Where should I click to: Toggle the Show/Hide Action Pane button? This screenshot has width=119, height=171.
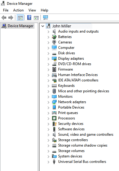tap(36, 18)
